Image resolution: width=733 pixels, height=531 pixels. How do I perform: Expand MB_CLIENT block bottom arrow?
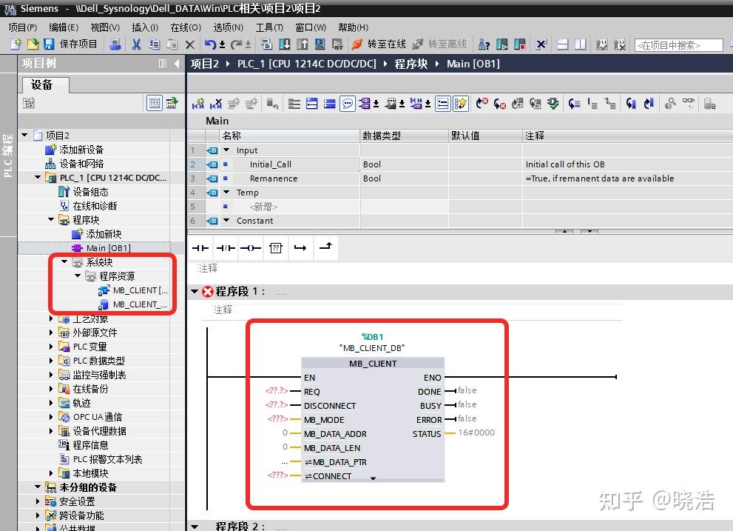tap(373, 478)
